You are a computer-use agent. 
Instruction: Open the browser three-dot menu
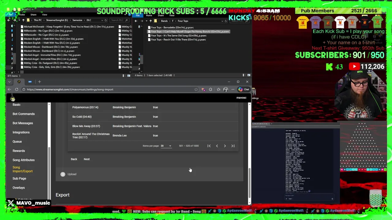tap(233, 90)
